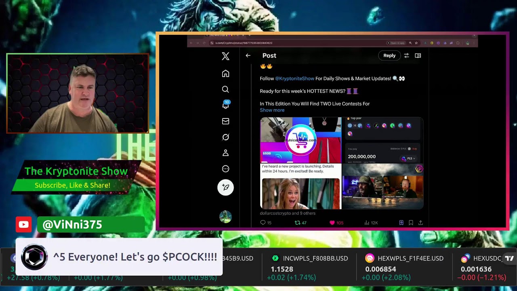Open Messages envelope icon in sidebar

click(x=225, y=121)
